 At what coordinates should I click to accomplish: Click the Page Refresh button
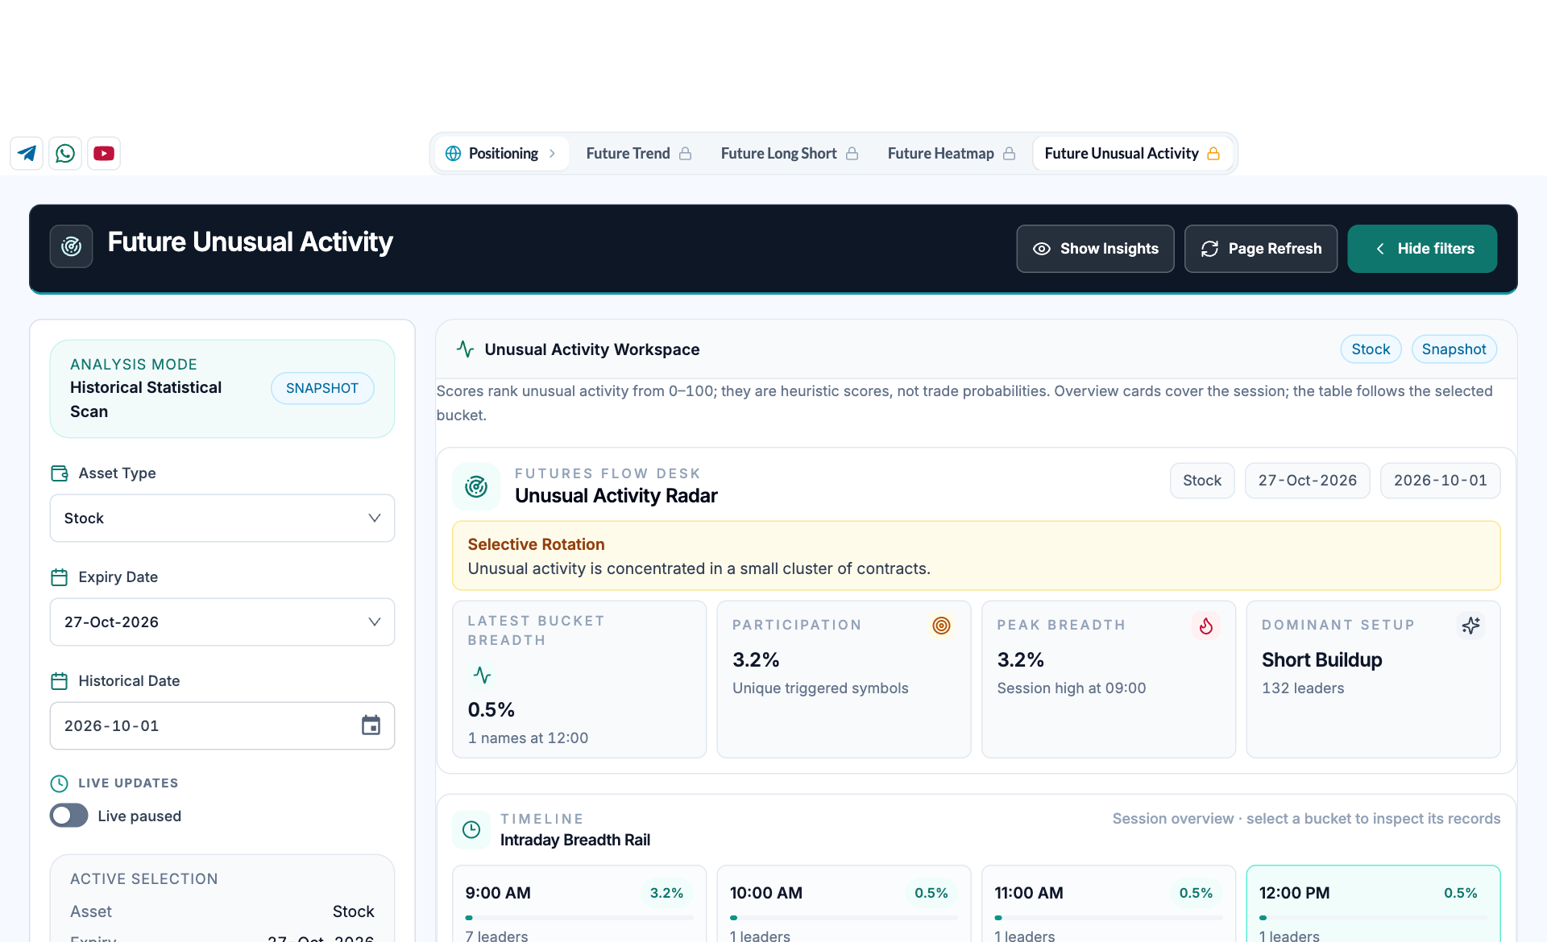pos(1261,249)
